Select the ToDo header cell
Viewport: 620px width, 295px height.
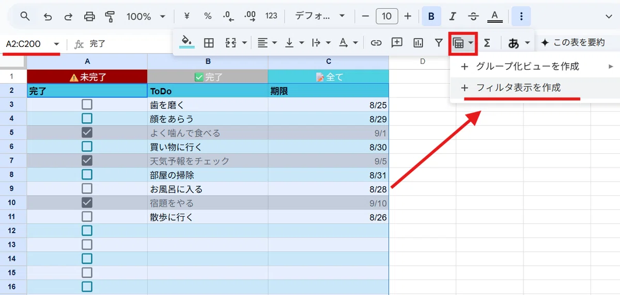tap(208, 91)
